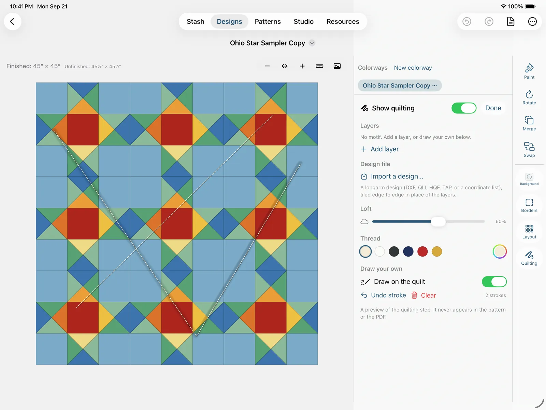Choose the cream thread swatch
Viewport: 546px width, 410px height.
pyautogui.click(x=365, y=251)
